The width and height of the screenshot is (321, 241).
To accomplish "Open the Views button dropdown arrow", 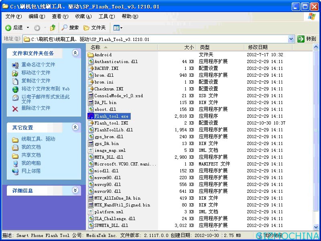I will 122,28.
